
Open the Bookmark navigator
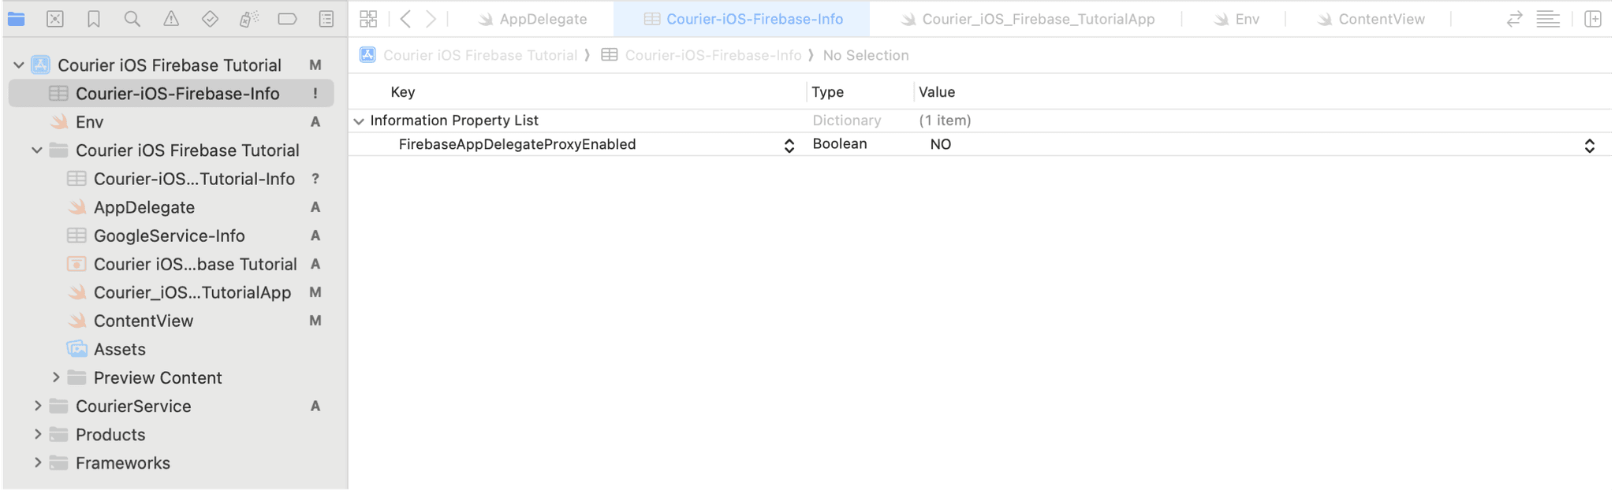tap(93, 19)
